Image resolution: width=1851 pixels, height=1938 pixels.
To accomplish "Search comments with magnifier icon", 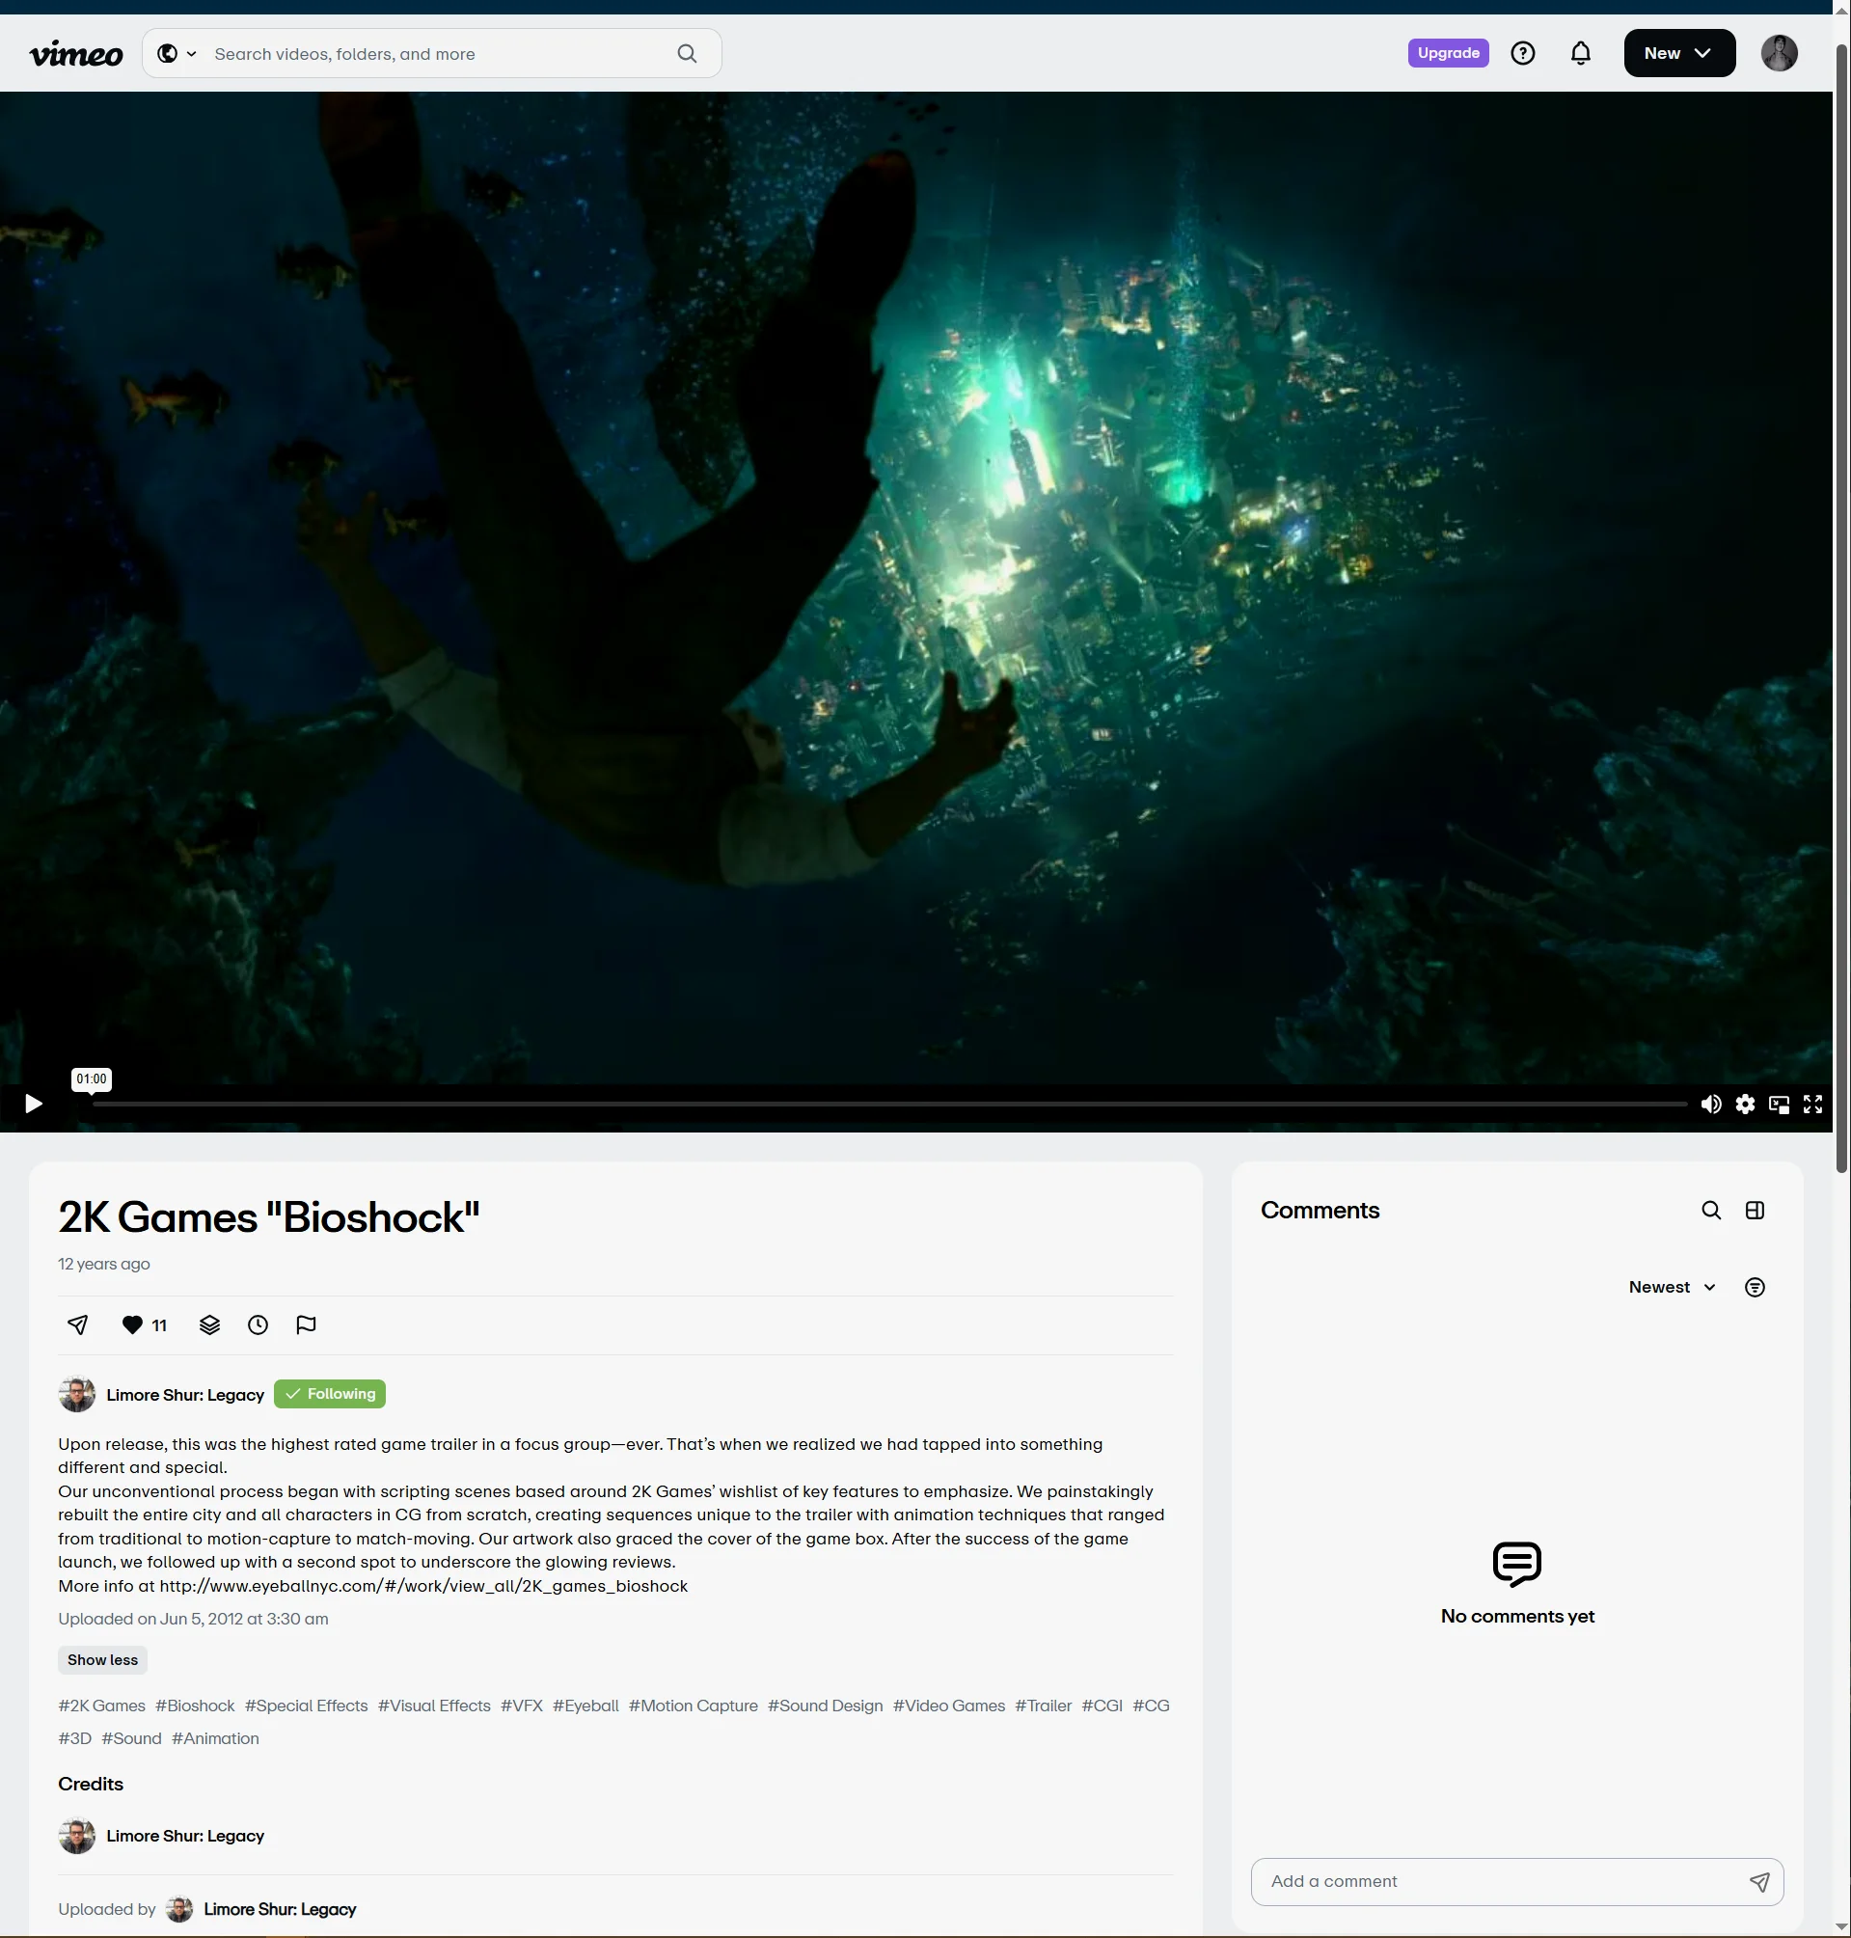I will pos(1711,1210).
